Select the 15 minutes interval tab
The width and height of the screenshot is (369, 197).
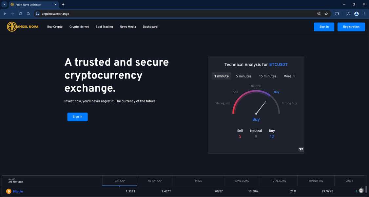coord(267,76)
